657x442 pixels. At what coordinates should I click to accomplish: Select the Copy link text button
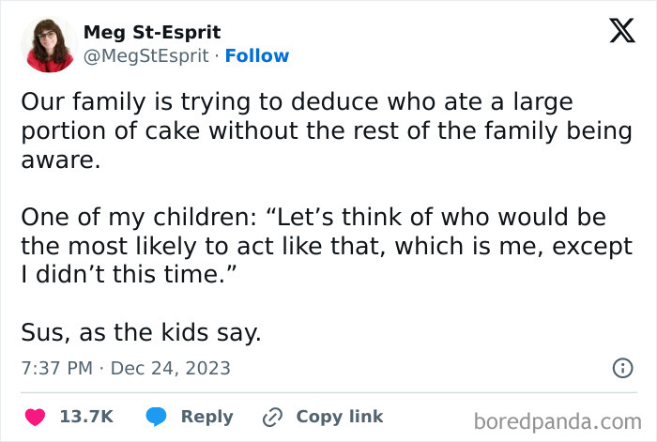339,417
